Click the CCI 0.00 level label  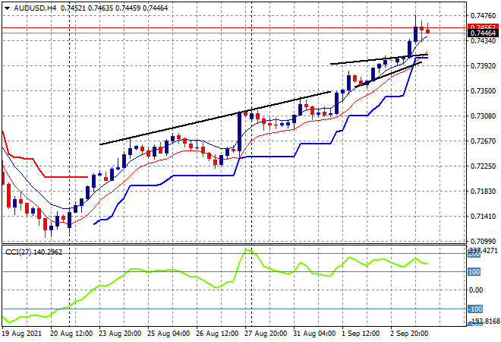pos(474,290)
